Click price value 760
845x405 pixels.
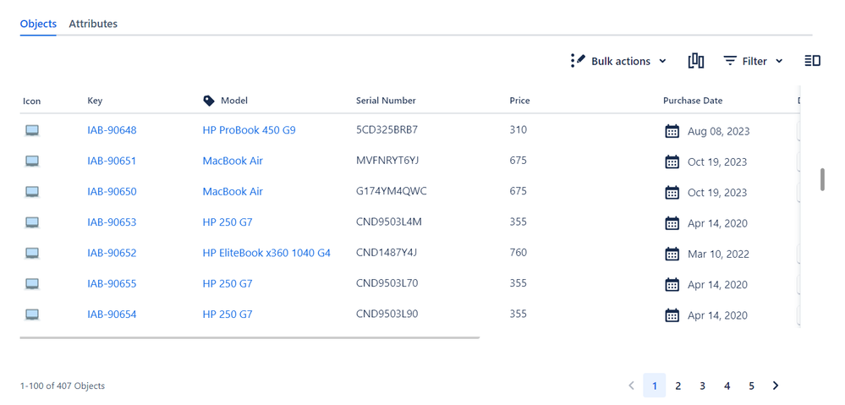click(518, 253)
